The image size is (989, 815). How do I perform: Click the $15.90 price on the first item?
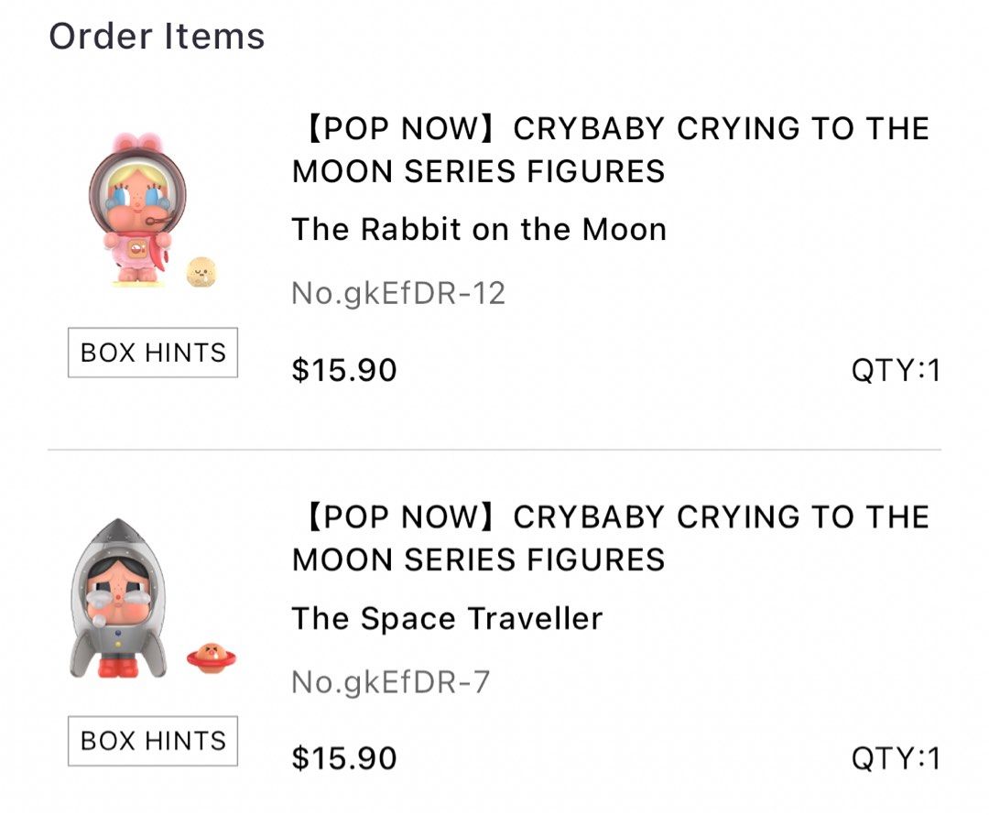click(342, 371)
